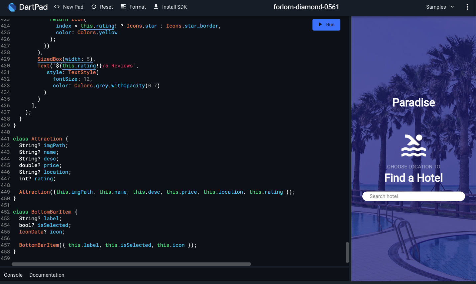Click 'double? price;' on line 445
The height and width of the screenshot is (284, 476).
(41, 165)
